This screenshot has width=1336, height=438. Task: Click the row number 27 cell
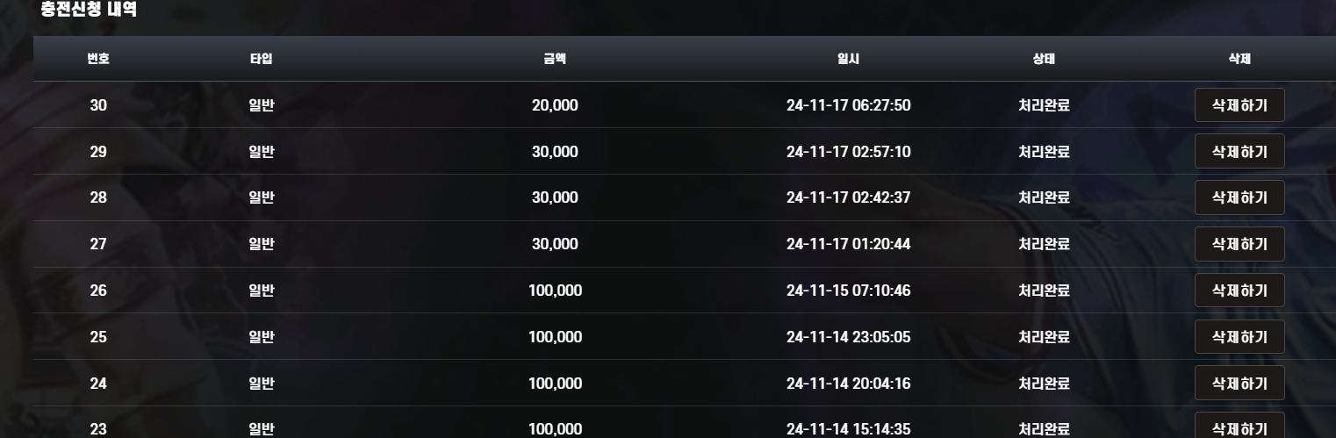(x=98, y=244)
